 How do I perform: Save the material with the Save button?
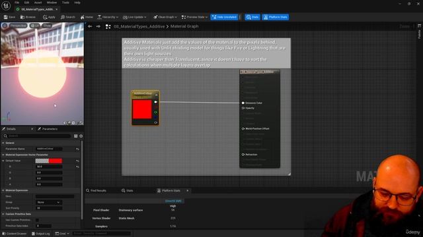[9, 17]
